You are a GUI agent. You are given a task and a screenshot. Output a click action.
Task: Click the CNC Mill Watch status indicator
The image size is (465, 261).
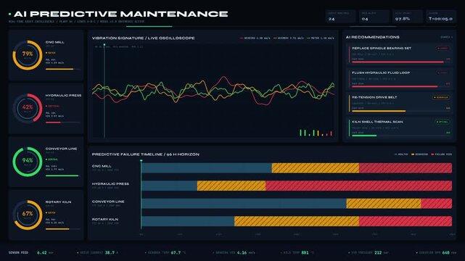pyautogui.click(x=51, y=53)
